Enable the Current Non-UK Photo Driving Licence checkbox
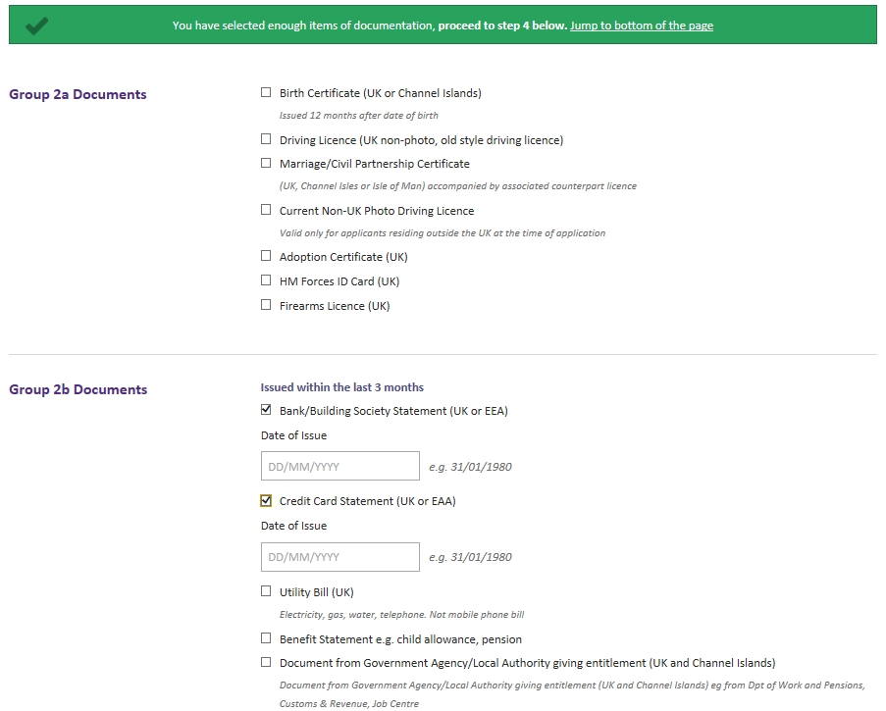This screenshot has height=711, width=886. pos(266,210)
